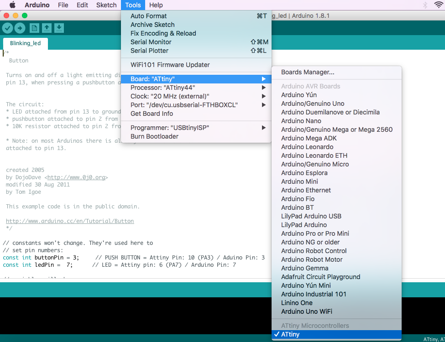Viewport: 445px width, 342px height.
Task: Click the Verify checkmark toolbar icon
Action: [x=8, y=28]
